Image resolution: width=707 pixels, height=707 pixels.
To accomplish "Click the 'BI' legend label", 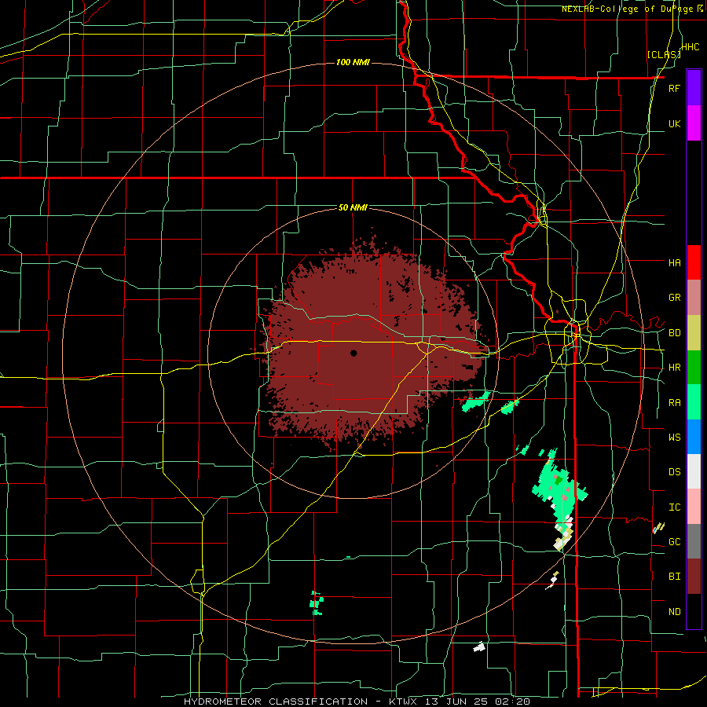I will tap(674, 577).
